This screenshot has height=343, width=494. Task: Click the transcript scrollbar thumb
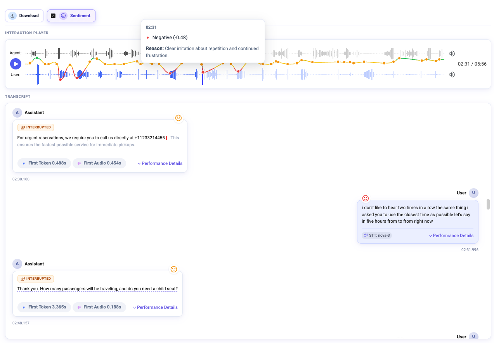click(x=488, y=204)
